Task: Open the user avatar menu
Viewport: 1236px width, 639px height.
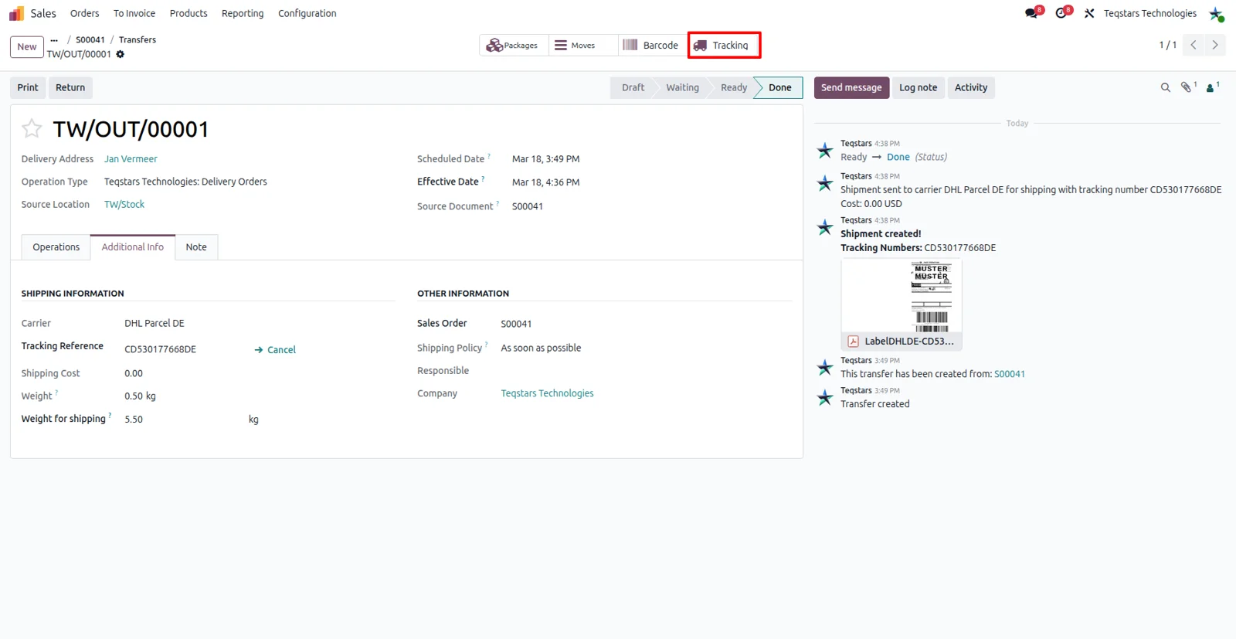Action: coord(1216,14)
